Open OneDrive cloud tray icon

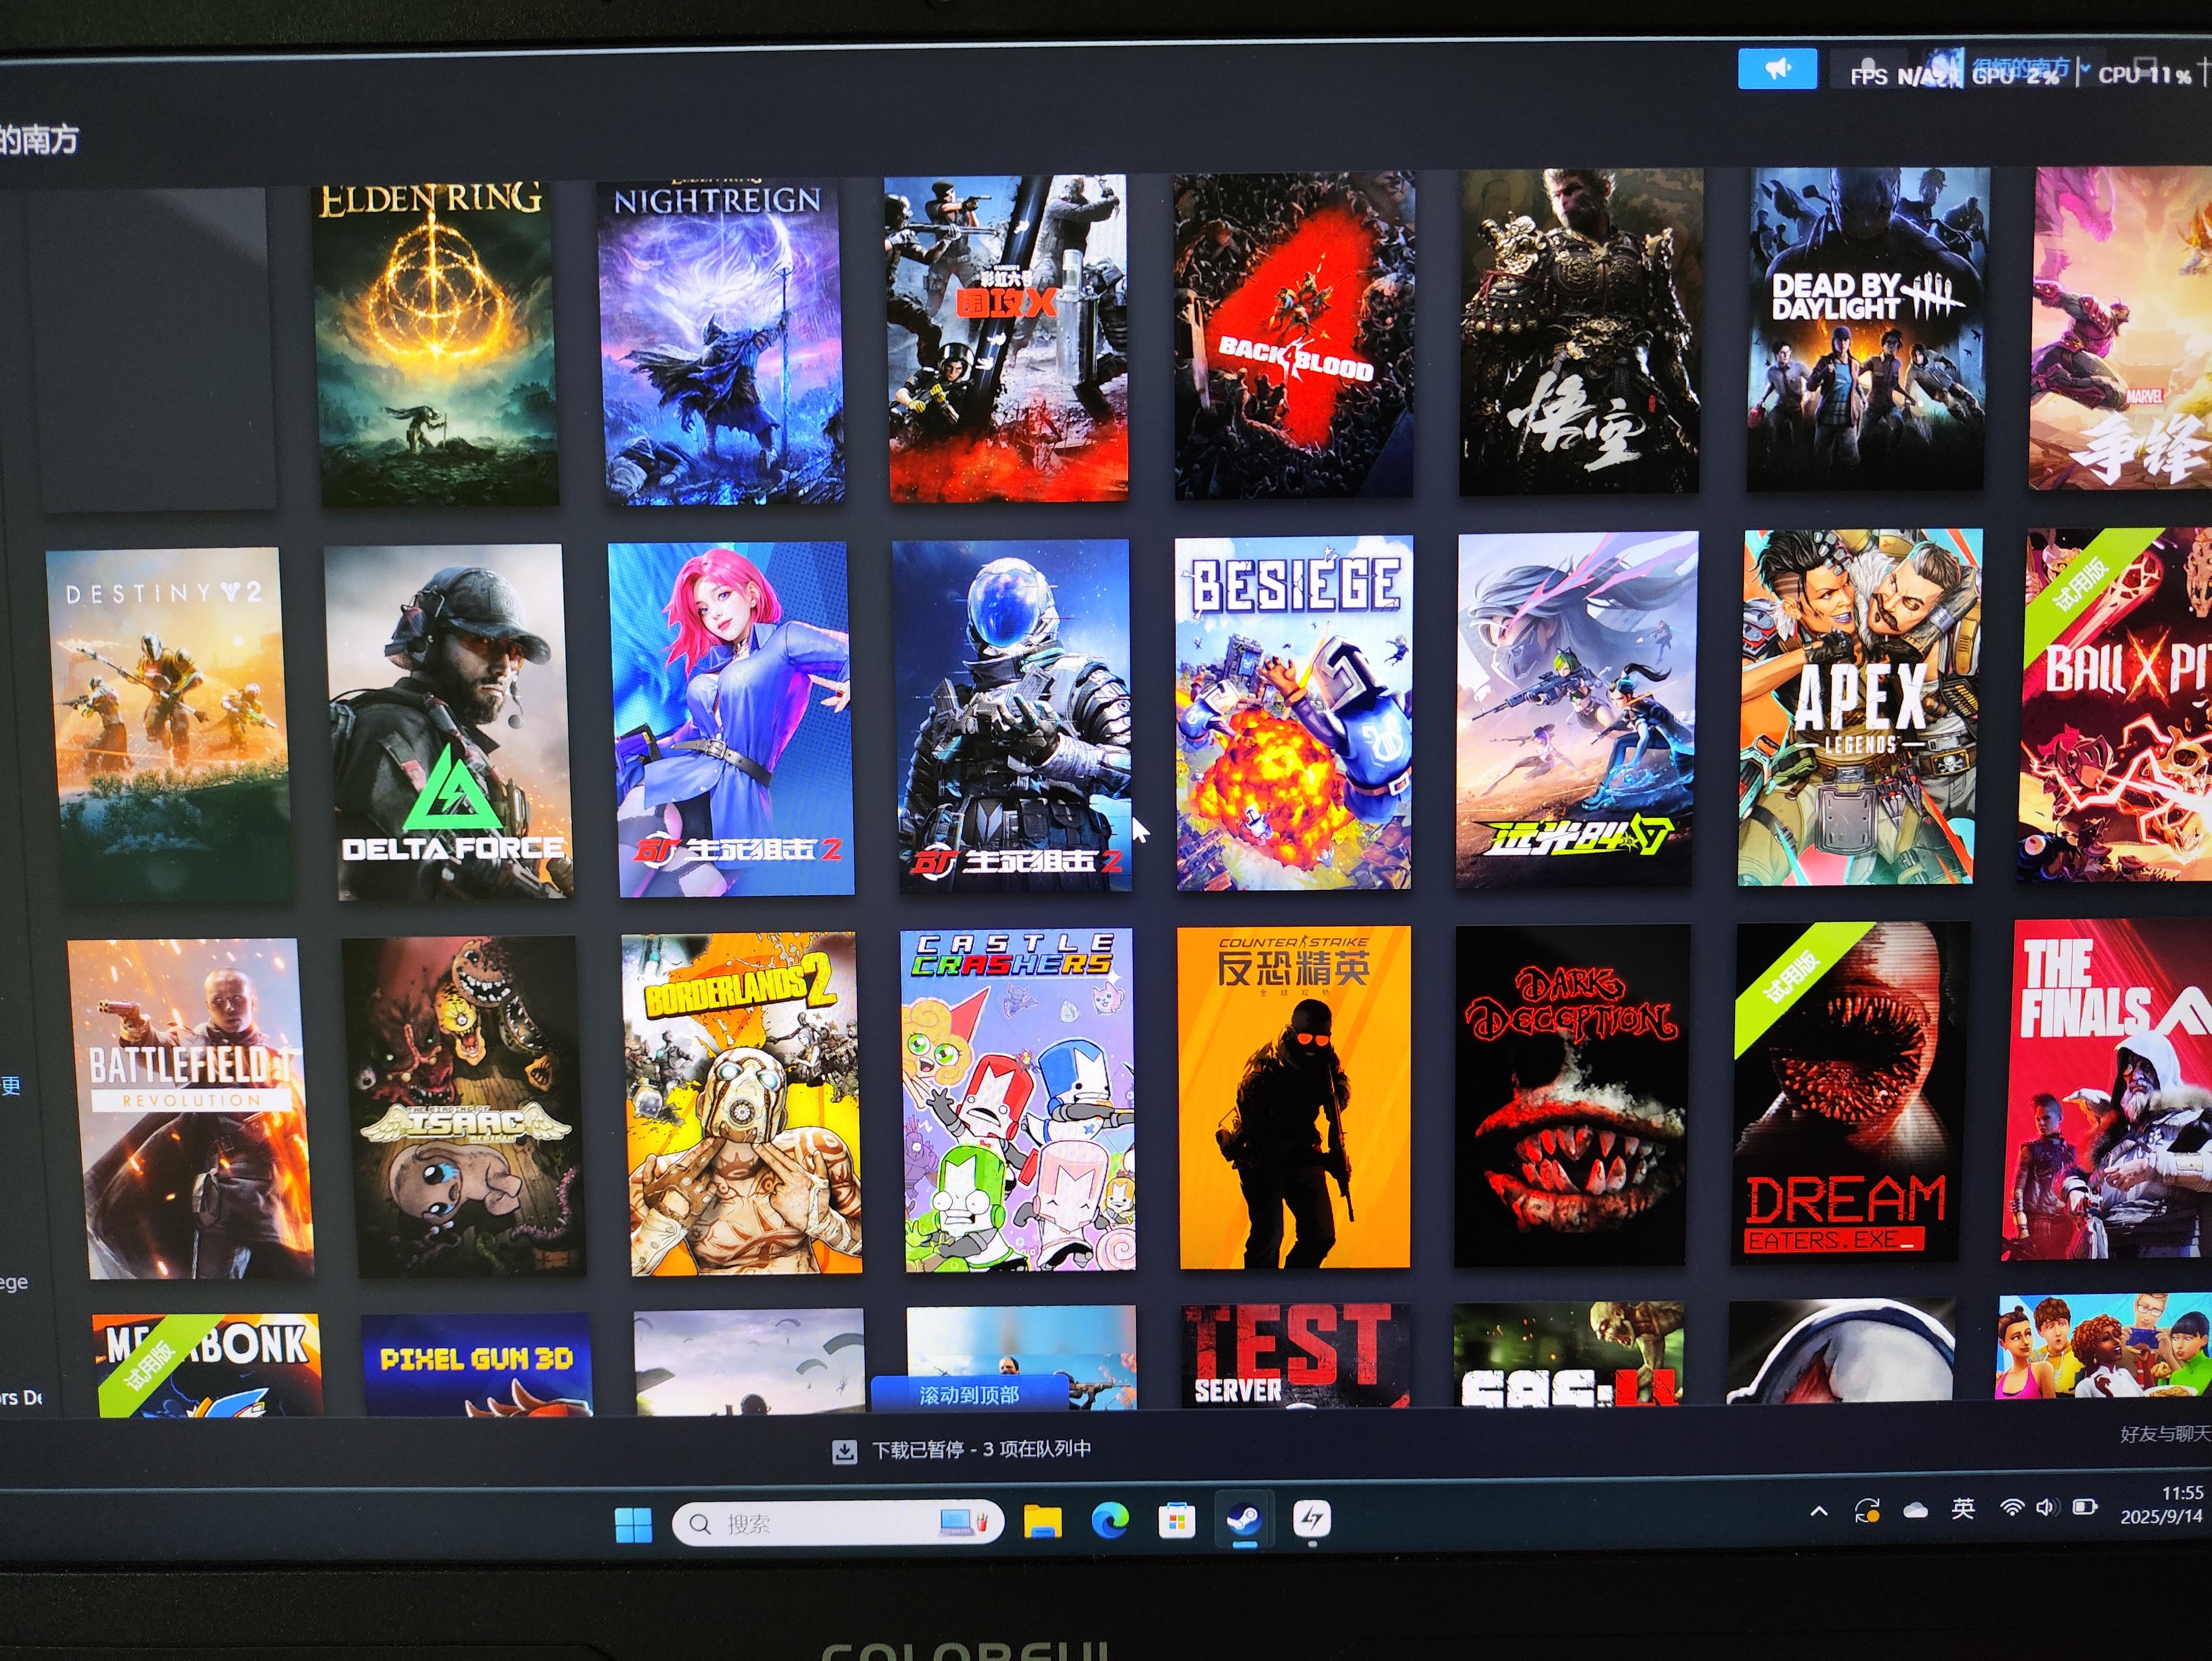pos(1915,1510)
